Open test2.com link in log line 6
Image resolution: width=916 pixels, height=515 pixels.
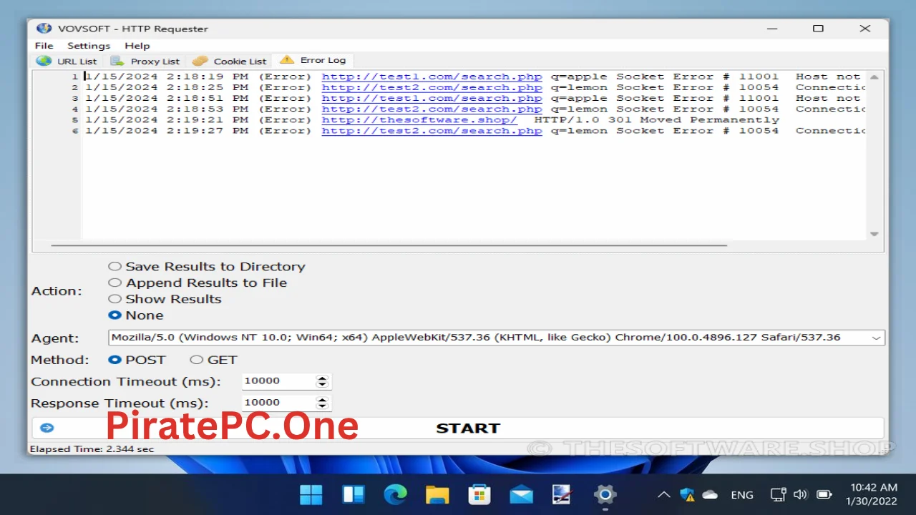coord(432,130)
